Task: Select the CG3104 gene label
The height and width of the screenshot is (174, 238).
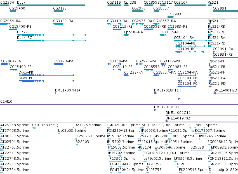Action: click(x=181, y=3)
